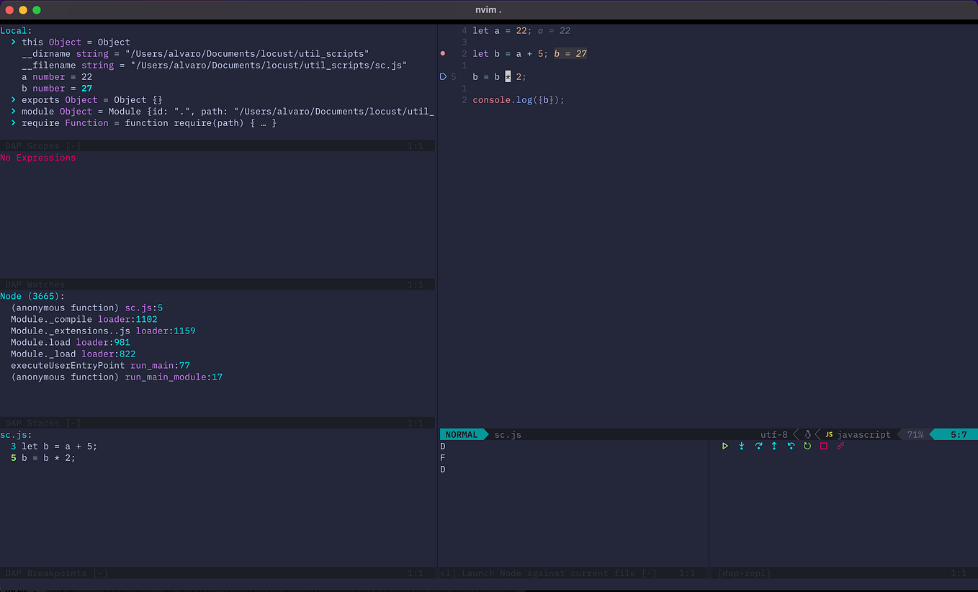Restart the debug session icon
Viewport: 978px width, 592px height.
tap(807, 446)
